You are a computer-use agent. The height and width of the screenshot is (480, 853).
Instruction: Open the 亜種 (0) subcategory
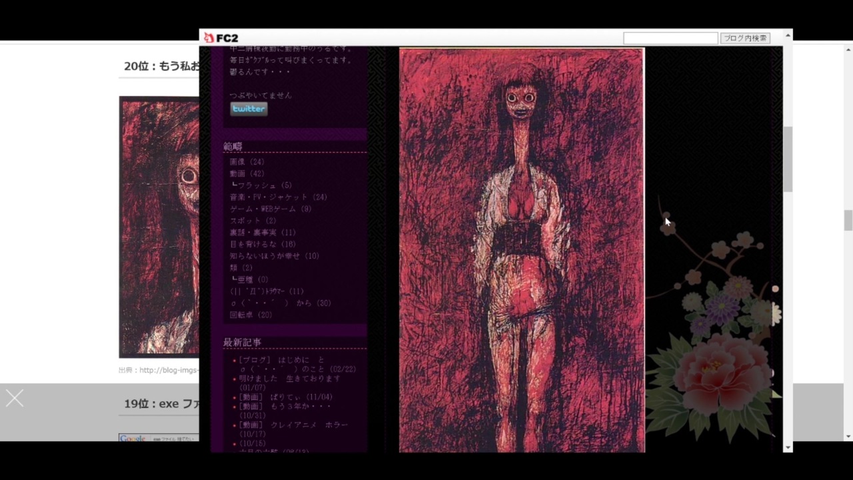pos(253,280)
